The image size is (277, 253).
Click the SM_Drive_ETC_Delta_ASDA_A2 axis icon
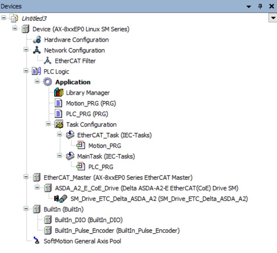[x=61, y=199]
